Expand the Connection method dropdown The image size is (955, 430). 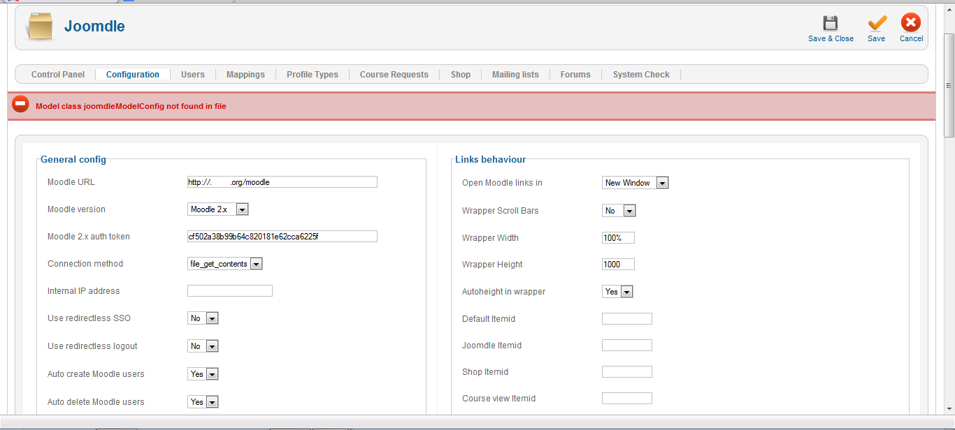(224, 264)
